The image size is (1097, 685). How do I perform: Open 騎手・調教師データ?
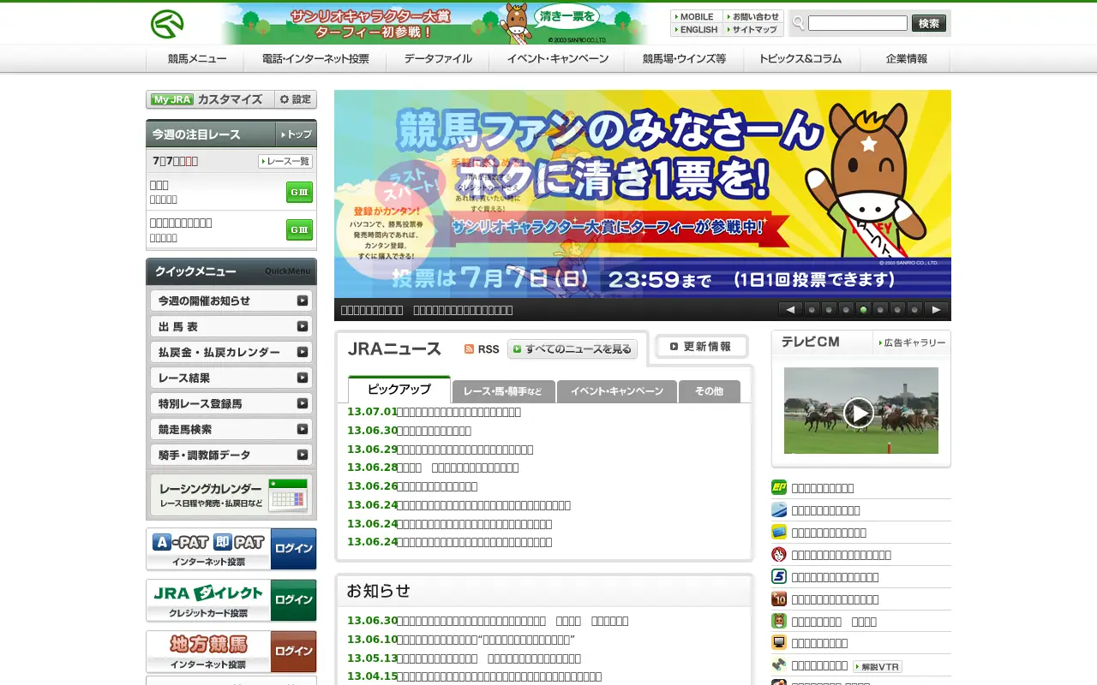(x=231, y=455)
